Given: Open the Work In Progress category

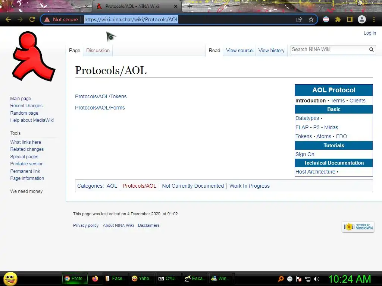Looking at the screenshot, I should (250, 186).
